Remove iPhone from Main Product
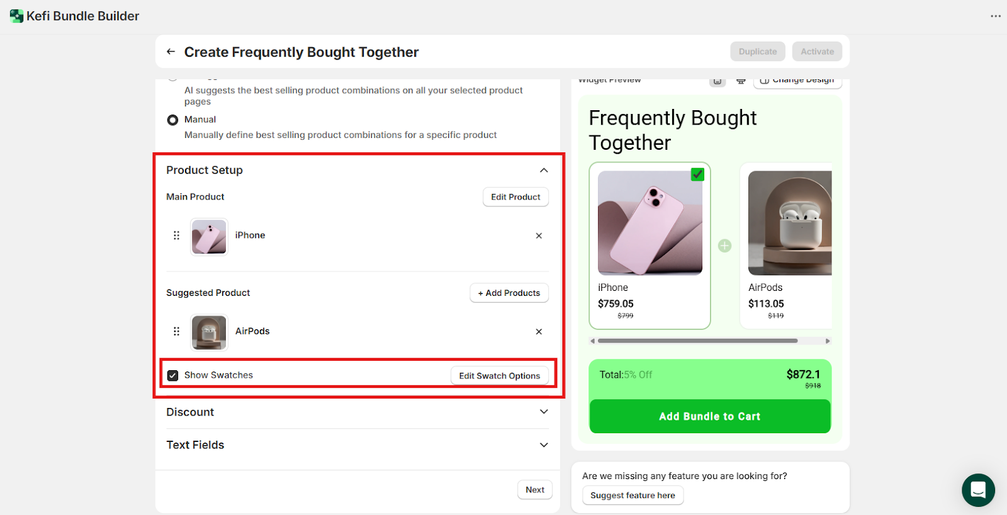The image size is (1007, 515). coord(539,236)
